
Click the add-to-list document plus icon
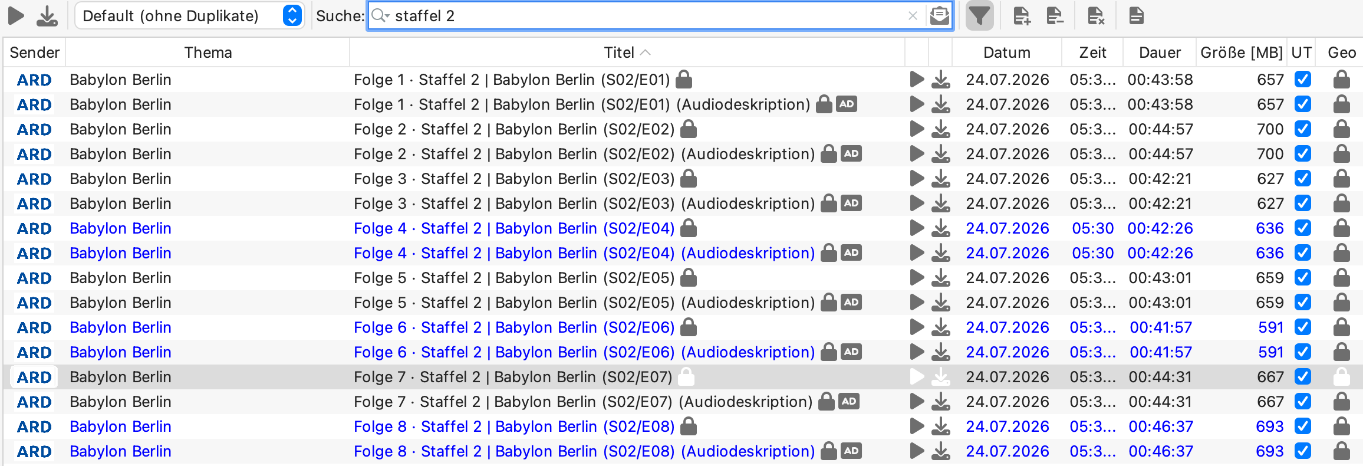[x=1022, y=16]
